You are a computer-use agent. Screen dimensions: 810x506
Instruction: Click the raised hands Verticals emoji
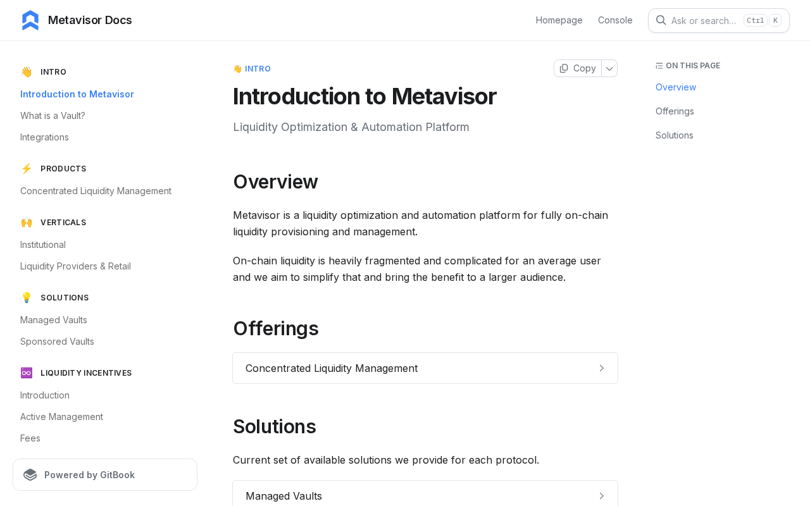tap(27, 223)
